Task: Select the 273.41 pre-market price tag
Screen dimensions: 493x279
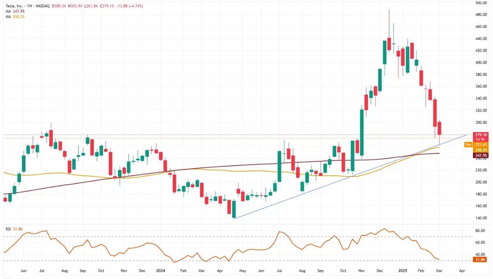Action: click(x=481, y=145)
